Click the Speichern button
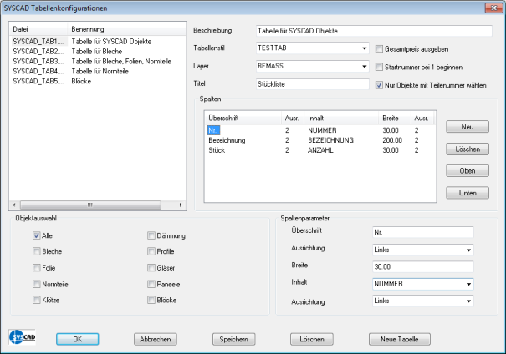 (235, 339)
